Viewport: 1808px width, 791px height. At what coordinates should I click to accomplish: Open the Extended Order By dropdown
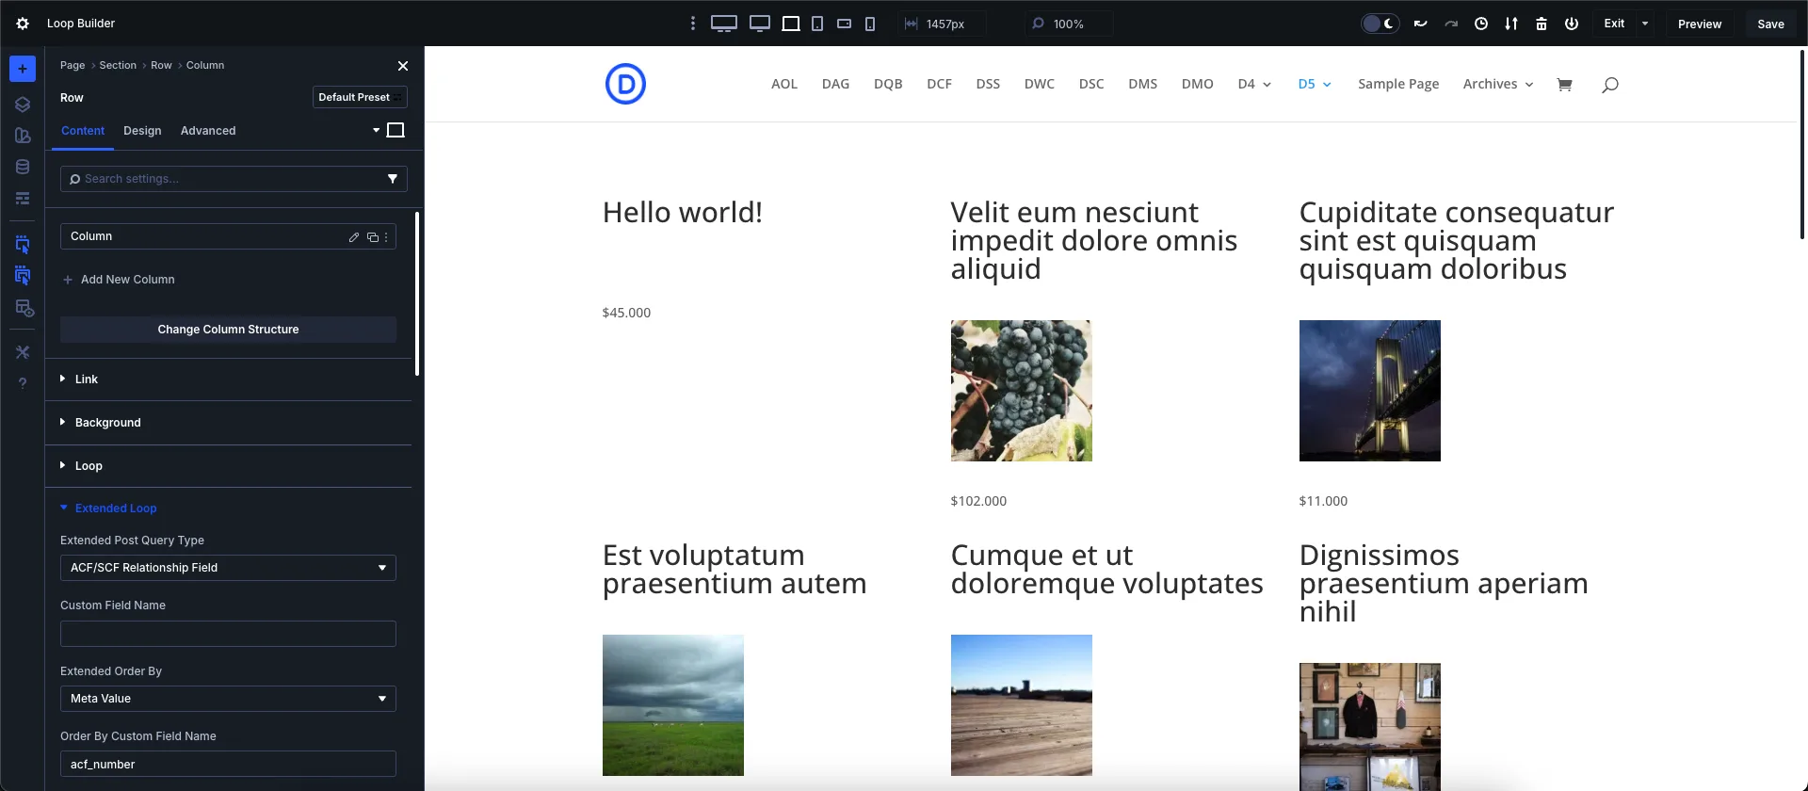coord(228,699)
